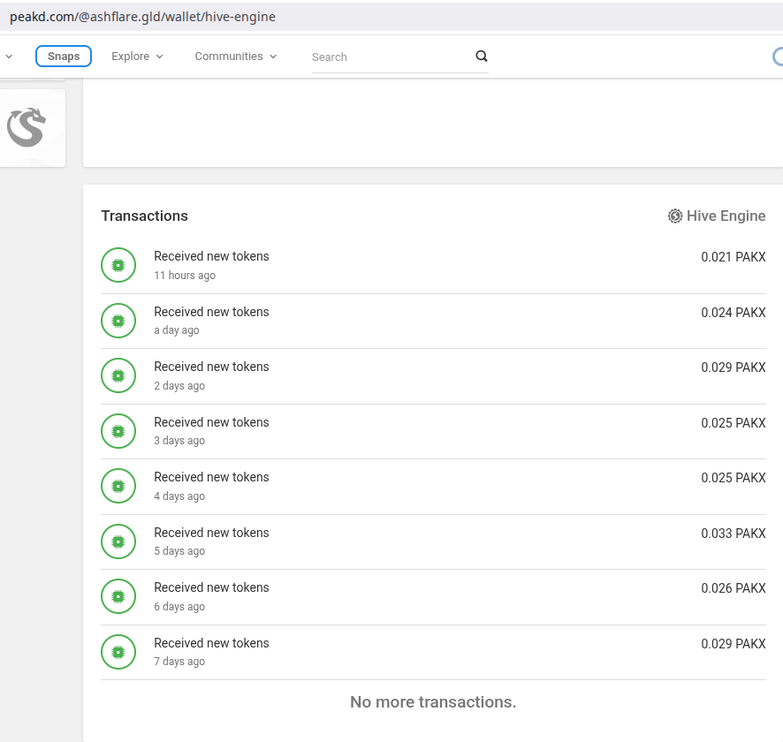This screenshot has width=783, height=742.
Task: Click the magnifying glass search icon
Action: coord(482,56)
